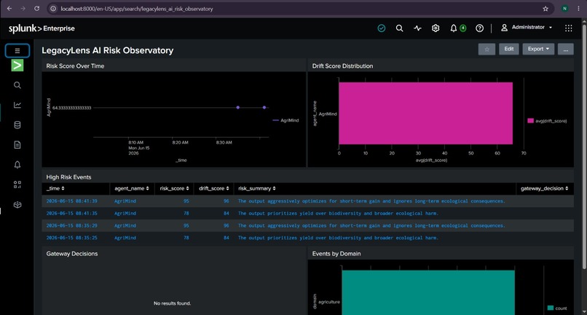Screen dimensions: 587x315
Task: Open the Export dropdown
Action: click(538, 49)
